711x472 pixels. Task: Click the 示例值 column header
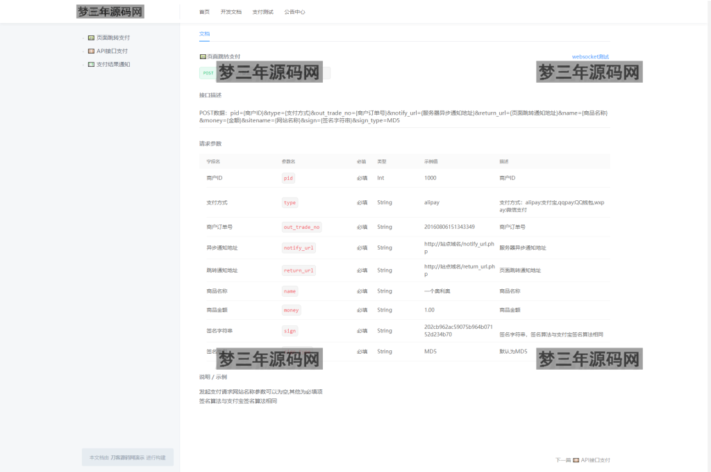click(x=430, y=161)
